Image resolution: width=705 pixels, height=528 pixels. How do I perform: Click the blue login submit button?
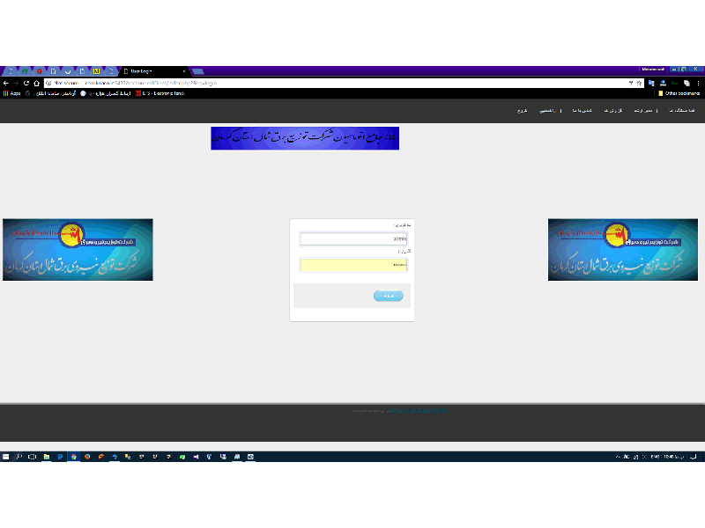[x=388, y=296]
